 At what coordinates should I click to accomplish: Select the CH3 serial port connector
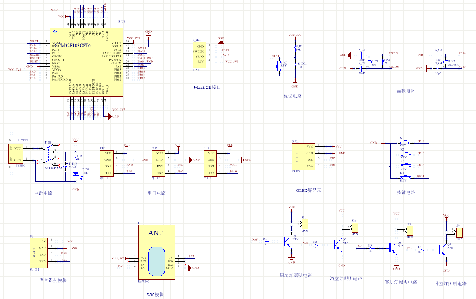210,163
